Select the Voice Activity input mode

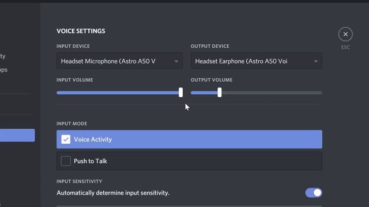click(x=189, y=139)
